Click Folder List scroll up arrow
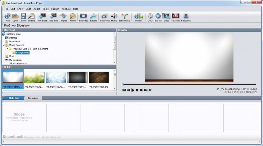The width and height of the screenshot is (263, 146). pos(115,34)
